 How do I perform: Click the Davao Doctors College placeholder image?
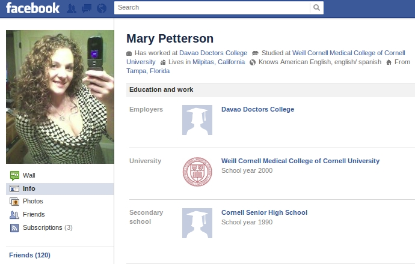[197, 120]
